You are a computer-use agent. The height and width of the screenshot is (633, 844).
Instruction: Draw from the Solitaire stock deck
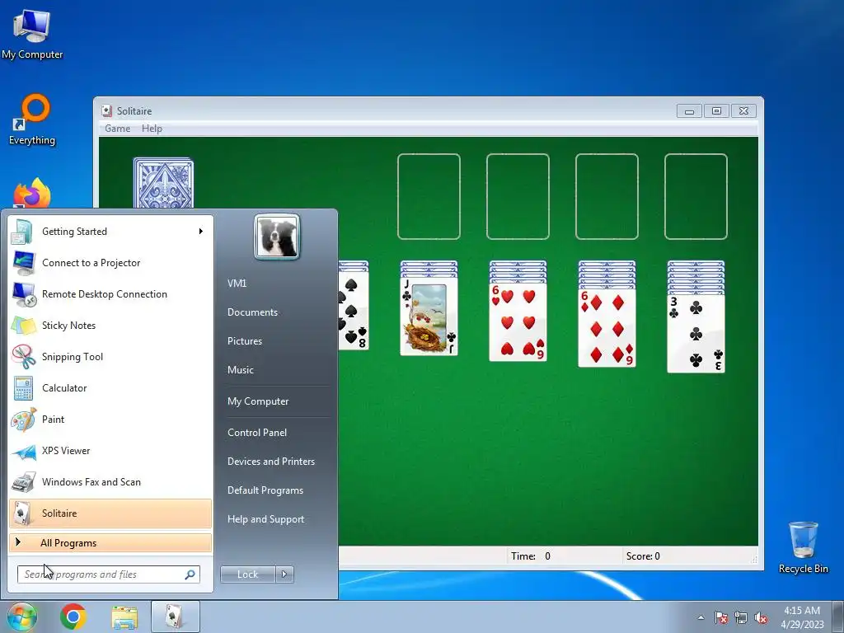point(163,183)
